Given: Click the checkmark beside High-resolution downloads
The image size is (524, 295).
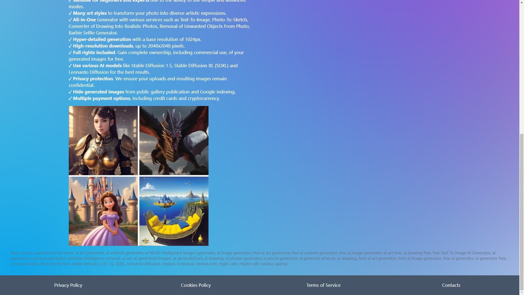Looking at the screenshot, I should pyautogui.click(x=70, y=46).
